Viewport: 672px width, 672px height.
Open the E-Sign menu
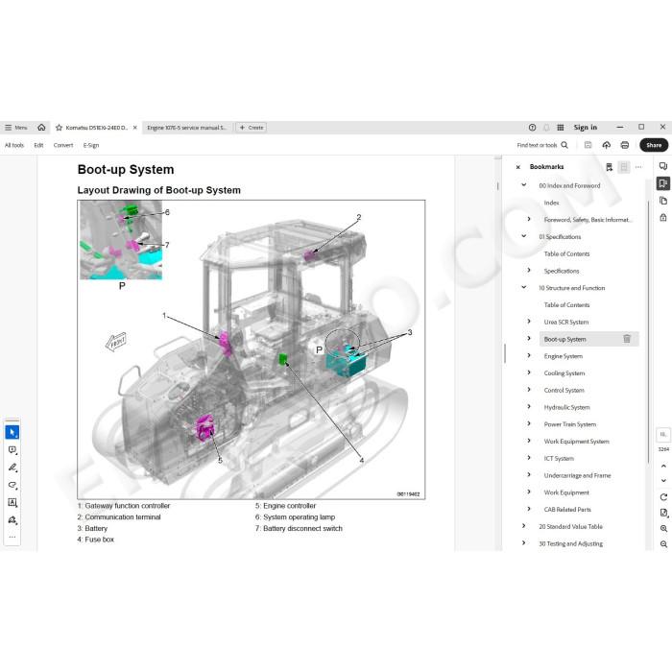[x=91, y=145]
